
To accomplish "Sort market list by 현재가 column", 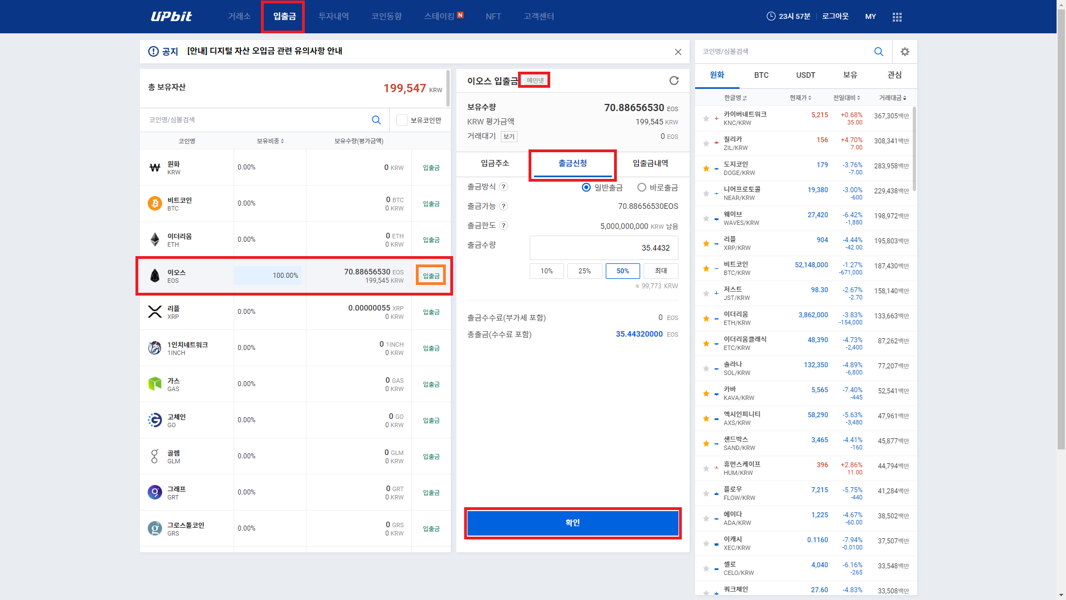I will 800,98.
